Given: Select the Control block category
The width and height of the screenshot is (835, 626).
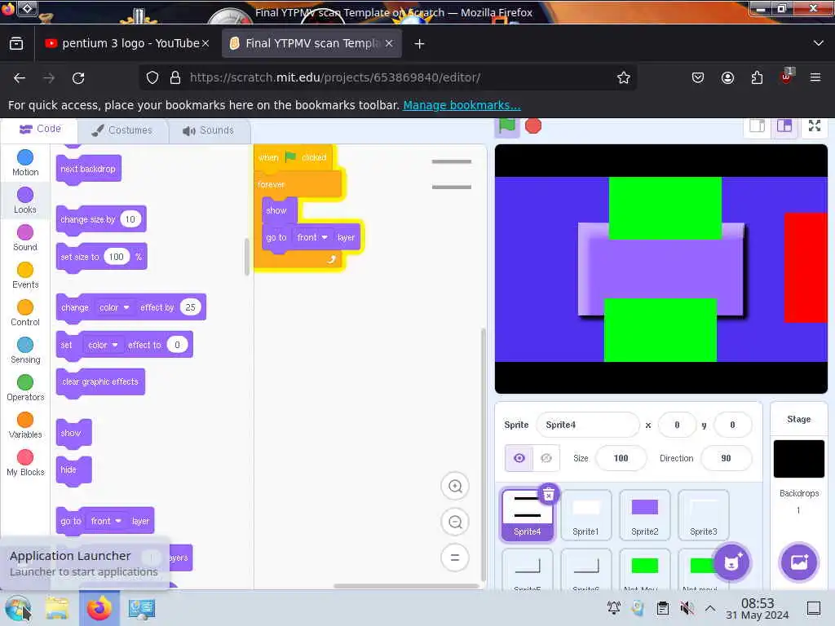Looking at the screenshot, I should pyautogui.click(x=25, y=313).
